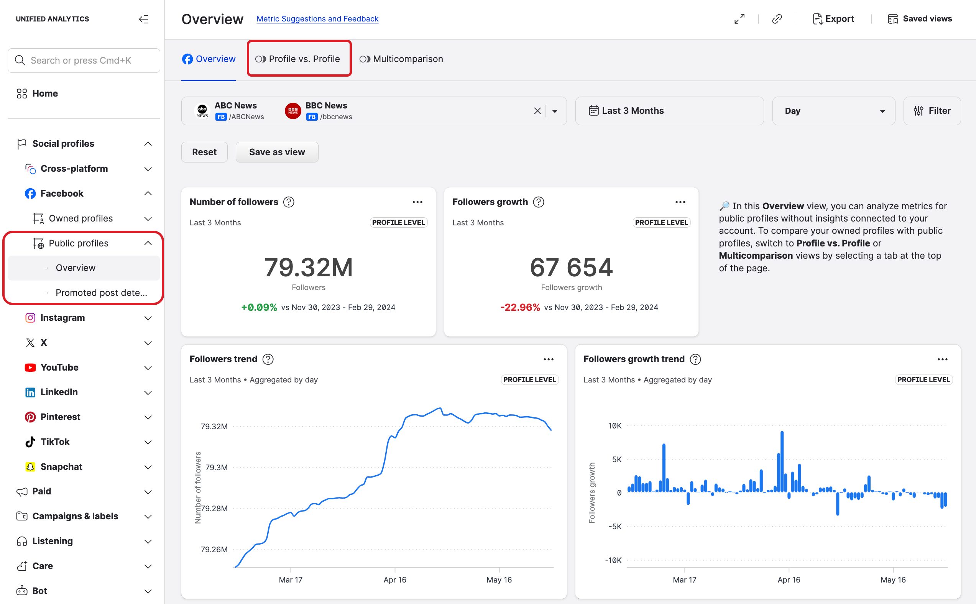The width and height of the screenshot is (976, 604).
Task: Open the profile selector dropdown arrow
Action: 555,111
